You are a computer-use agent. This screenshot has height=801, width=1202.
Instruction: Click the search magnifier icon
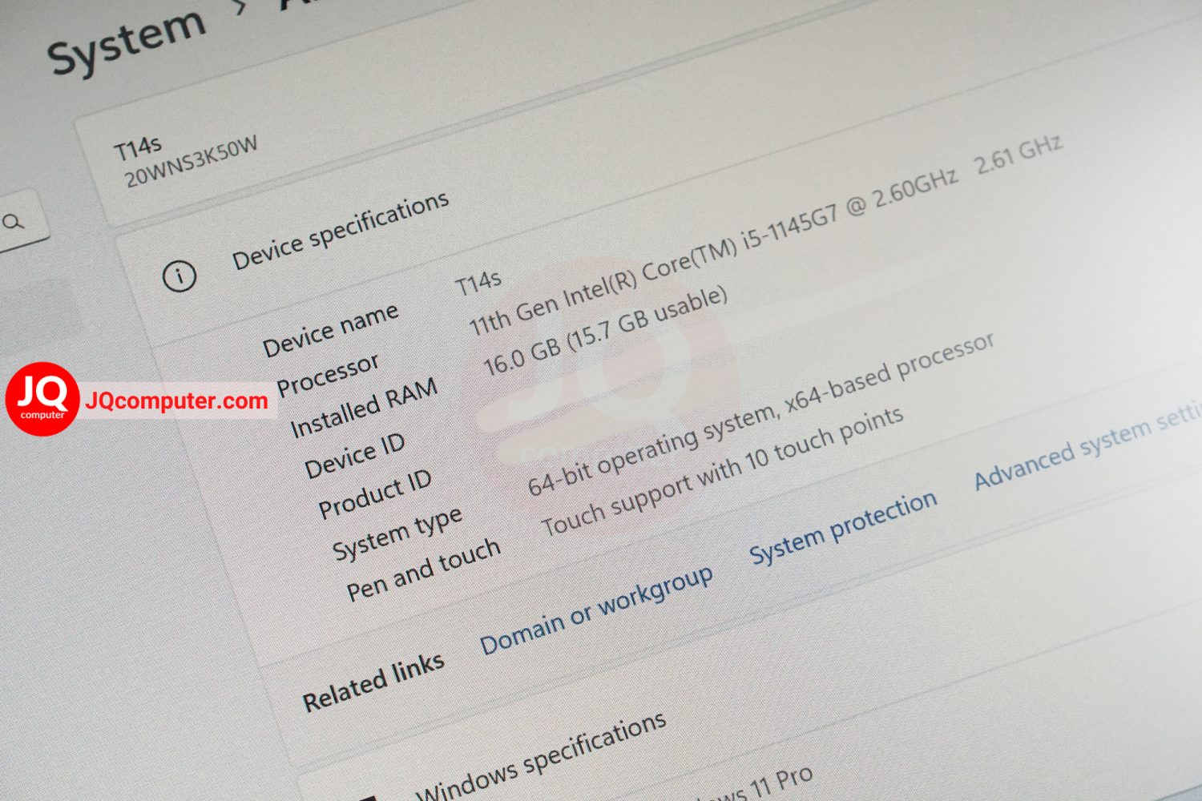pyautogui.click(x=14, y=221)
